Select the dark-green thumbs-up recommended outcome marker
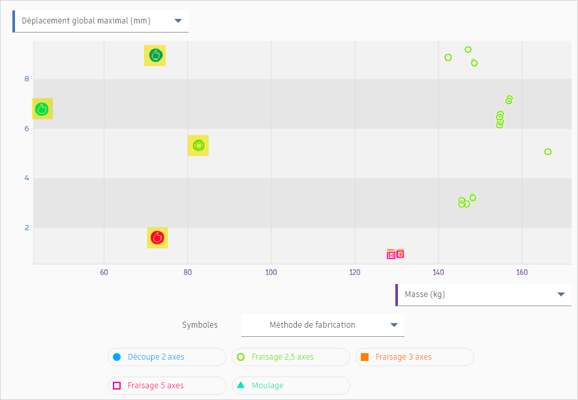Viewport: 578px width, 400px height. [155, 56]
